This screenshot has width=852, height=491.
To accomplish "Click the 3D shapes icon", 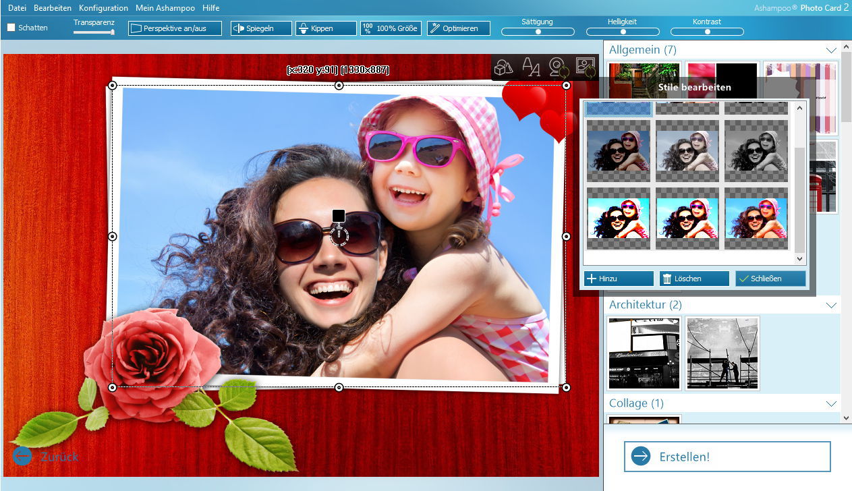I will coord(504,67).
